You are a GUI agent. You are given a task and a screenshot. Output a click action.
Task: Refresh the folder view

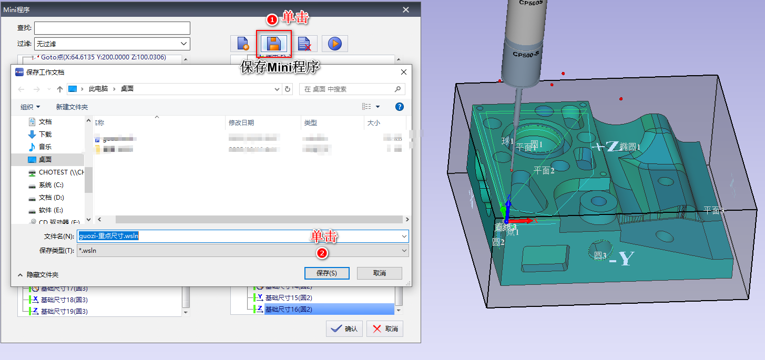point(288,89)
